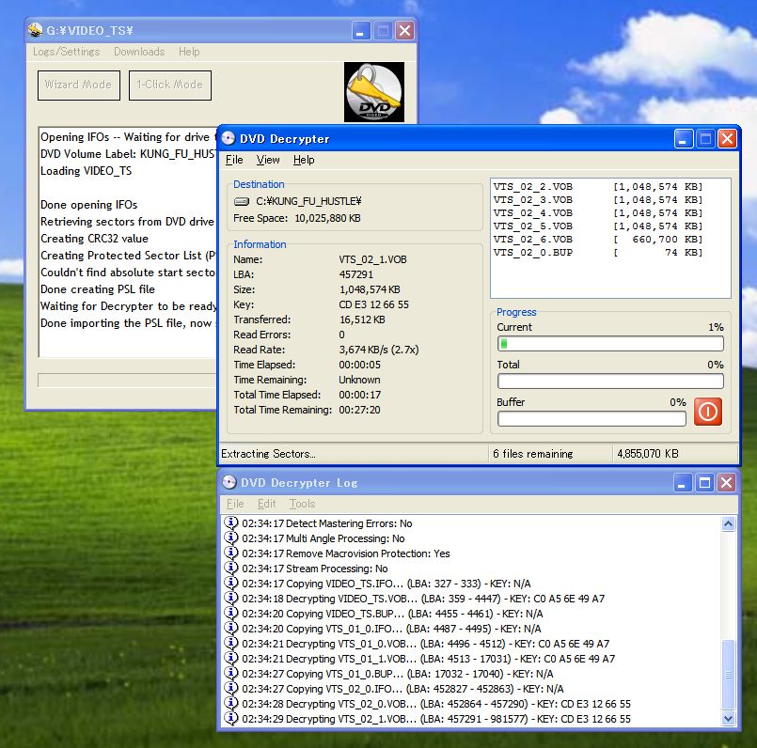This screenshot has width=757, height=748.
Task: Click the destination path C:¥KUNG_FU_HUSTLE¥
Action: click(x=308, y=201)
